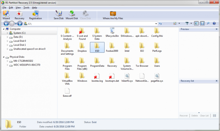Click the filter funnel icon
Image resolution: width=220 pixels, height=131 pixels.
point(187,23)
